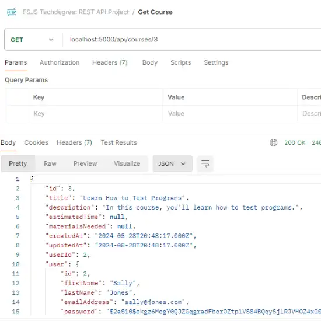This screenshot has width=321, height=321.
Task: Open the GET method dropdown
Action: point(32,40)
